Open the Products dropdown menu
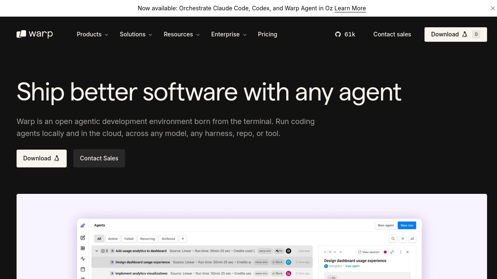The width and height of the screenshot is (497, 279). [92, 34]
